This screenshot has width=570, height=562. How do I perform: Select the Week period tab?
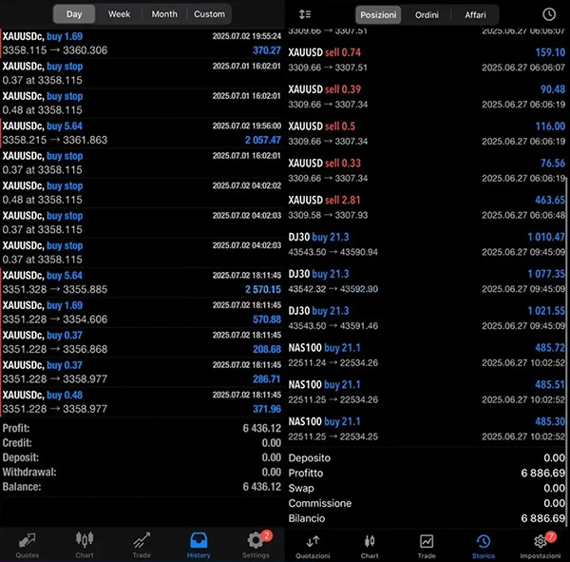[119, 14]
